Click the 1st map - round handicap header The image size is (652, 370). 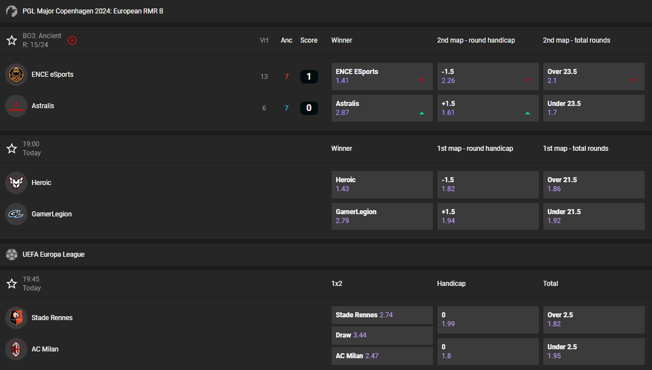[x=476, y=149]
